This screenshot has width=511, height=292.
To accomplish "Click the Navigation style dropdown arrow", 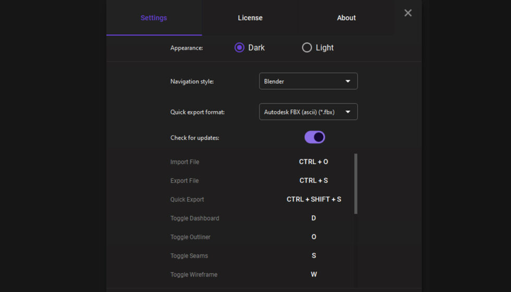I will point(348,81).
